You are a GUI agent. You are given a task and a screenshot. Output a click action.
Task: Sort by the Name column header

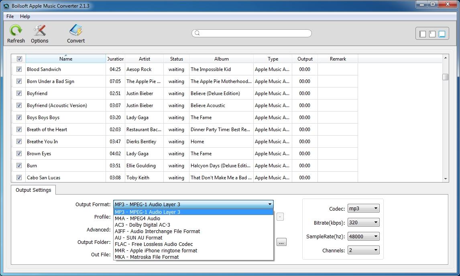point(66,59)
